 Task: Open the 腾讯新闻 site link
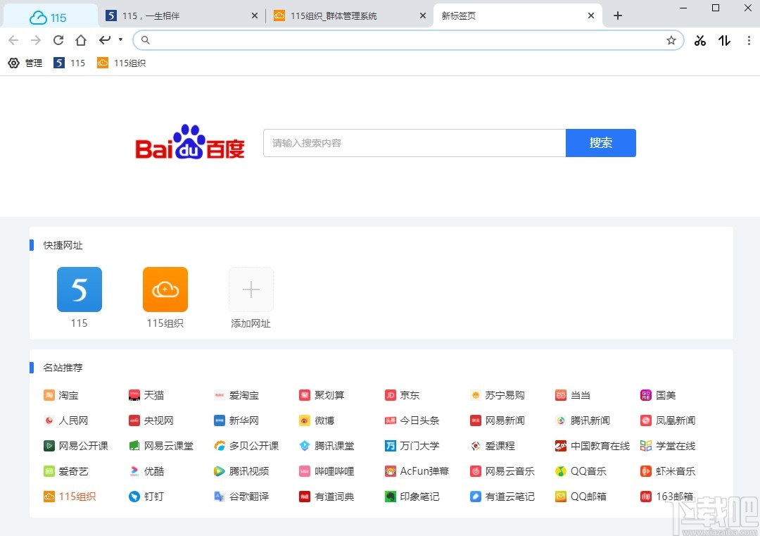pos(583,420)
